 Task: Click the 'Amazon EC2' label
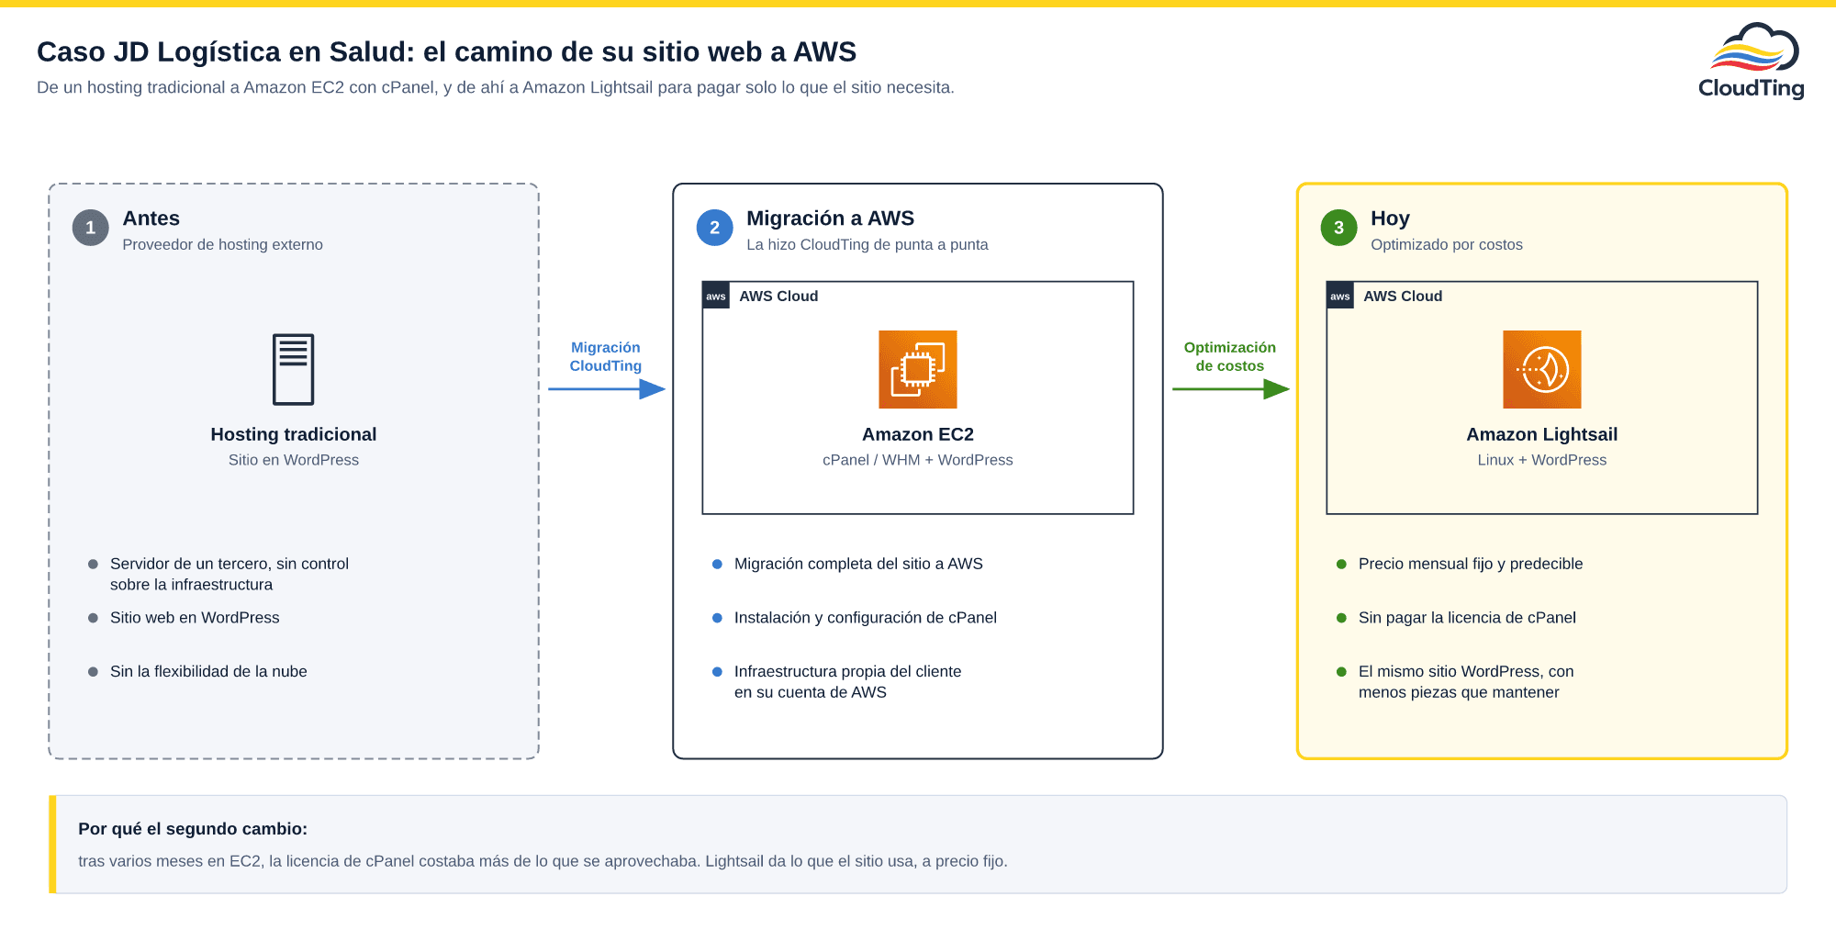pos(918,434)
